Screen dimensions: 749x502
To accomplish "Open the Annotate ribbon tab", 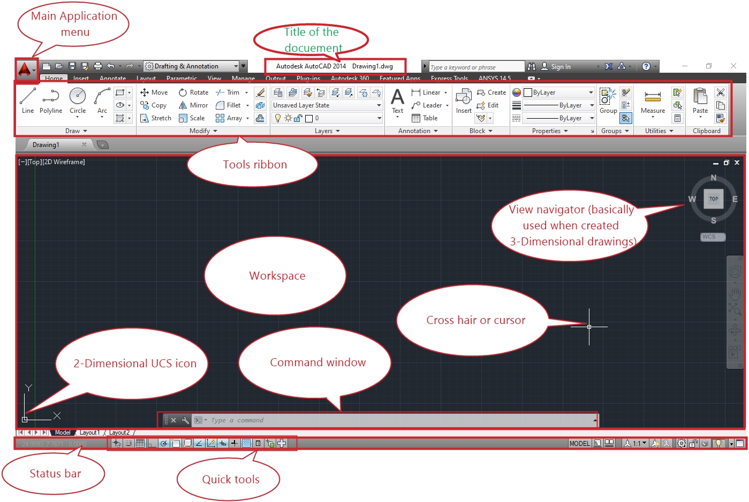I will pyautogui.click(x=112, y=78).
